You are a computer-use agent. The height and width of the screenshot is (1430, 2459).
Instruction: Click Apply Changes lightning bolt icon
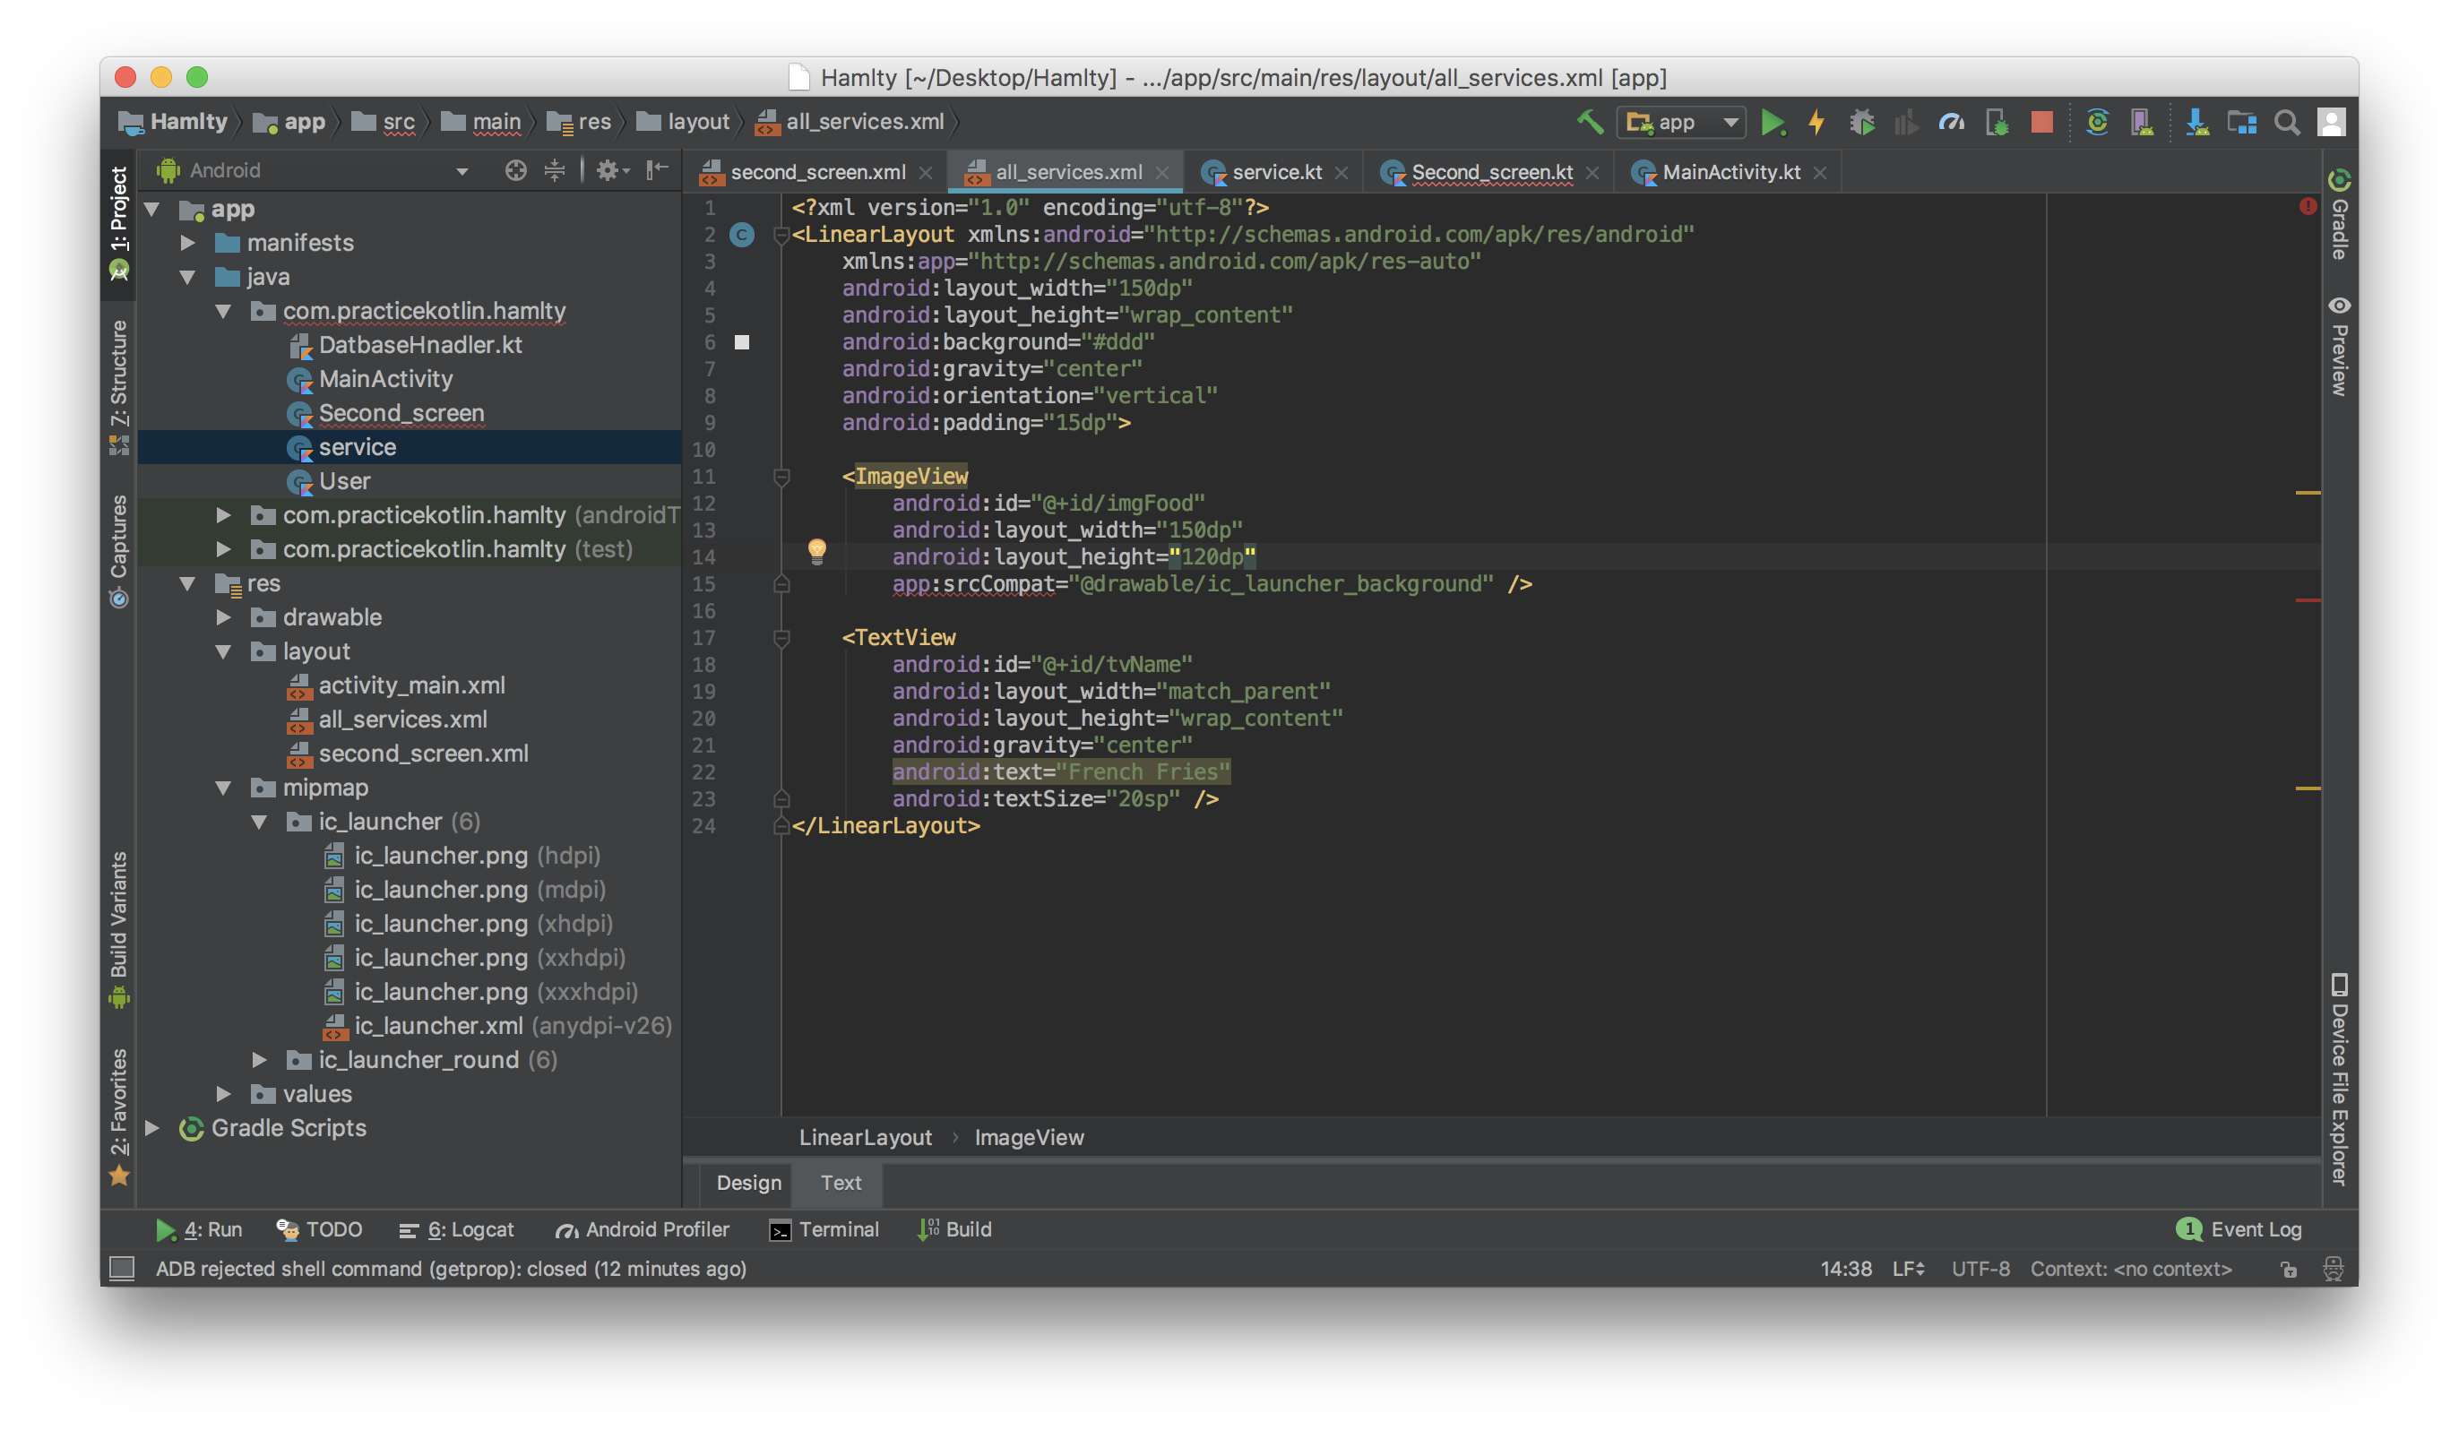(1816, 122)
